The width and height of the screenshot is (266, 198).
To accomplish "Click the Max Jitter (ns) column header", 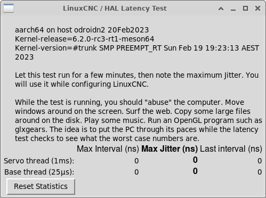I will coord(170,148).
